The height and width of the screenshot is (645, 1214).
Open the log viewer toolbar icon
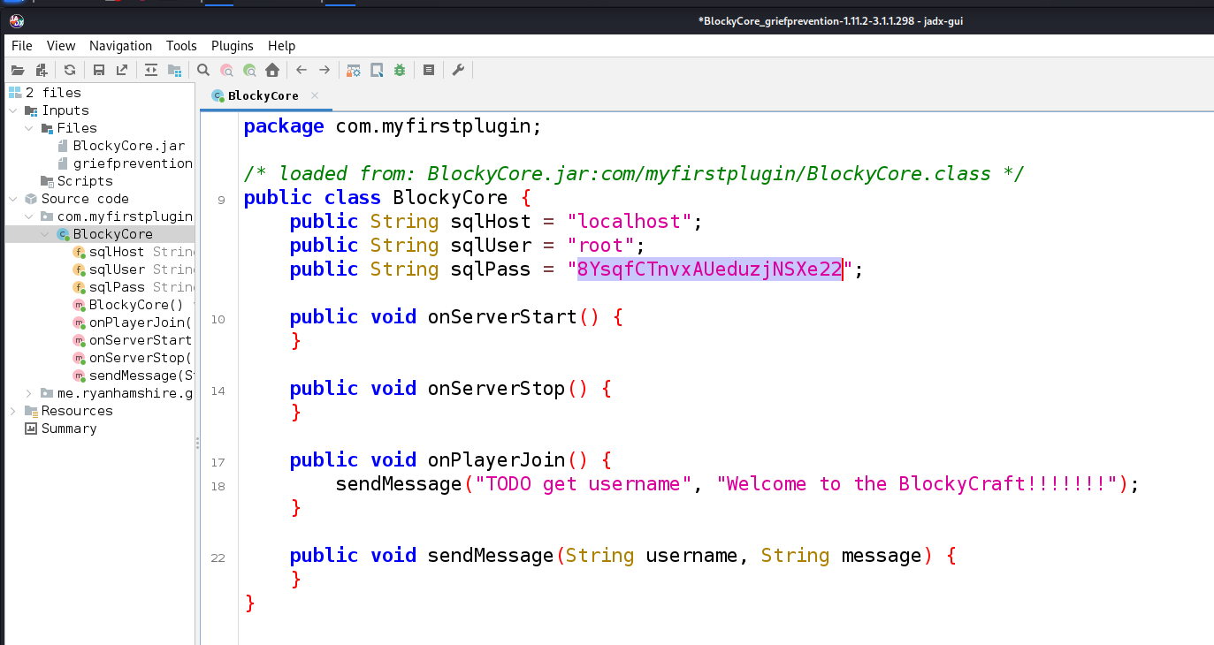tap(429, 70)
